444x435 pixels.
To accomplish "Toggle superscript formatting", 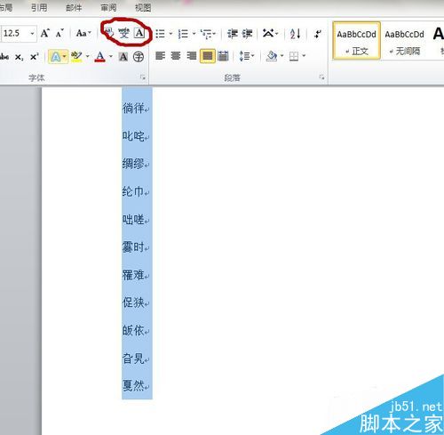I will point(35,56).
